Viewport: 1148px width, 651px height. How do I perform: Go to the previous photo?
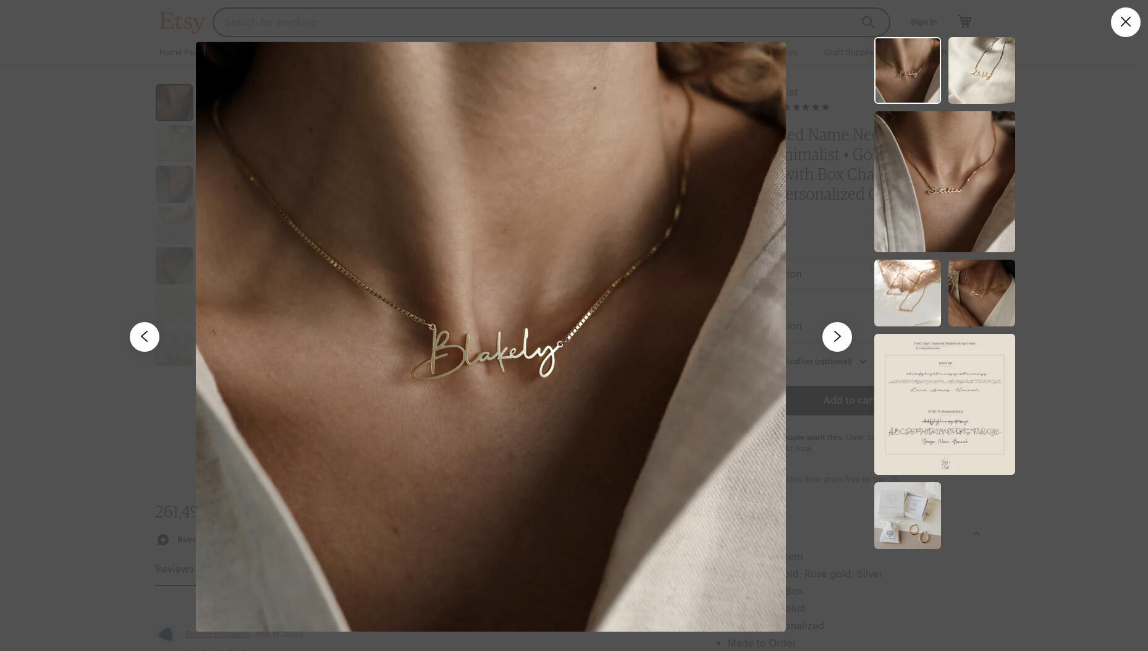(145, 337)
